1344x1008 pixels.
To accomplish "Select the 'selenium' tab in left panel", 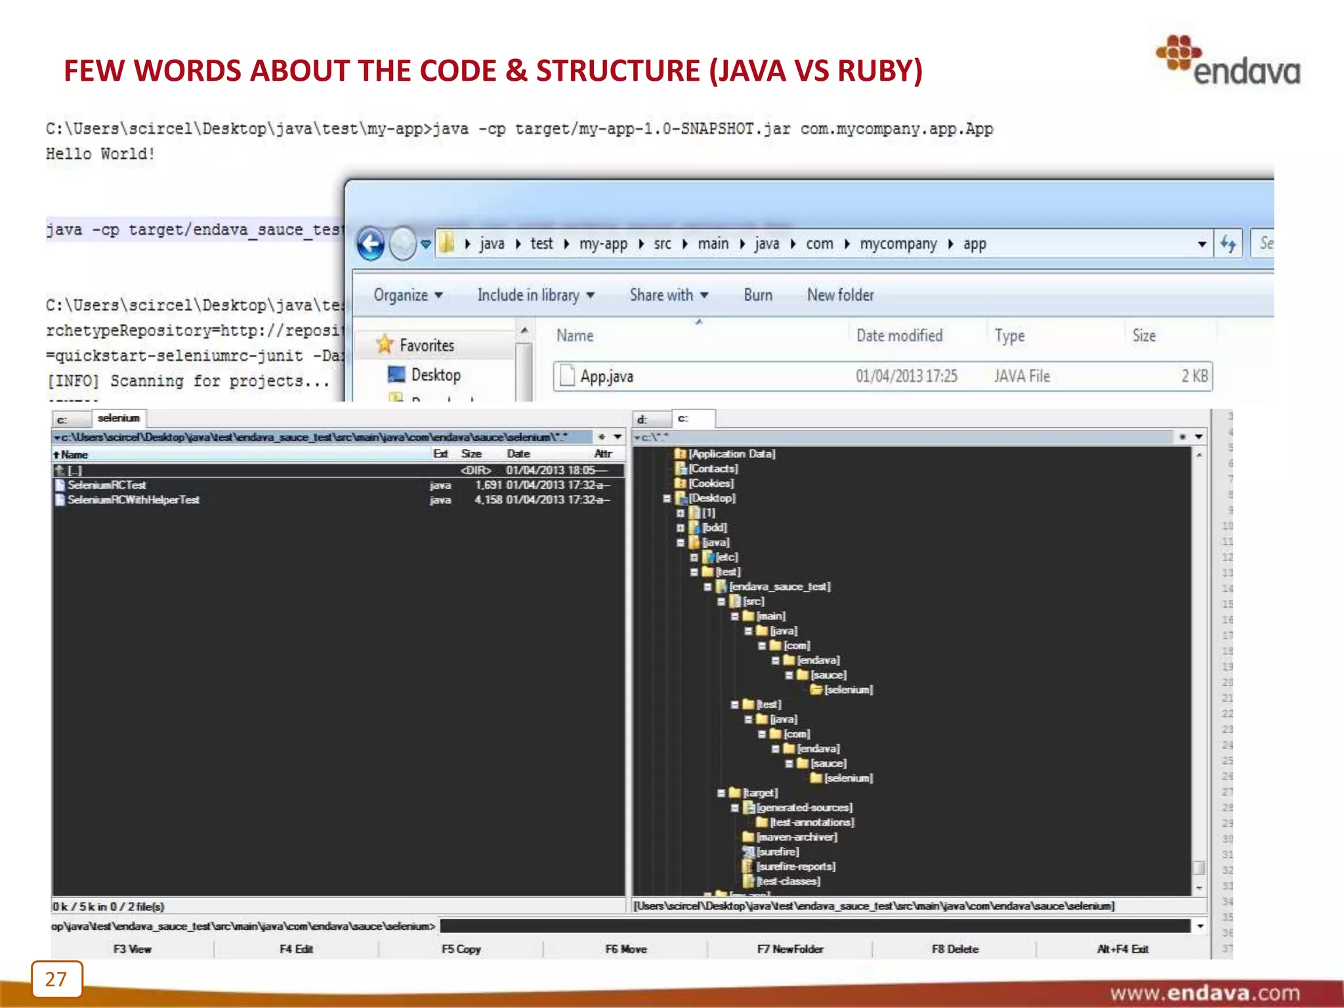I will [119, 418].
